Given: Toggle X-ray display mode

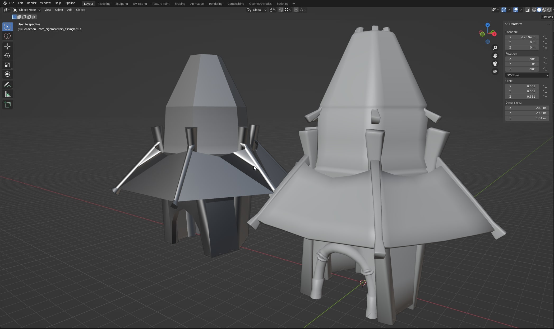Looking at the screenshot, I should 527,10.
